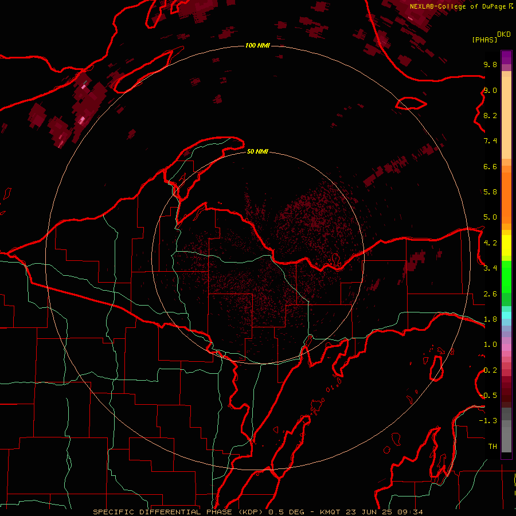Click the 50 NMI range ring label
Image resolution: width=516 pixels, height=516 pixels.
[257, 151]
